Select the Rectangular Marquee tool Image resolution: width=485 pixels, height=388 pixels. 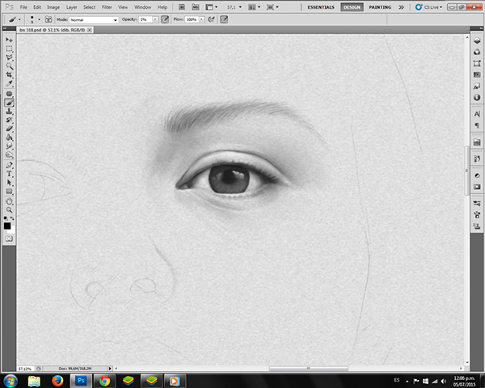click(x=9, y=48)
